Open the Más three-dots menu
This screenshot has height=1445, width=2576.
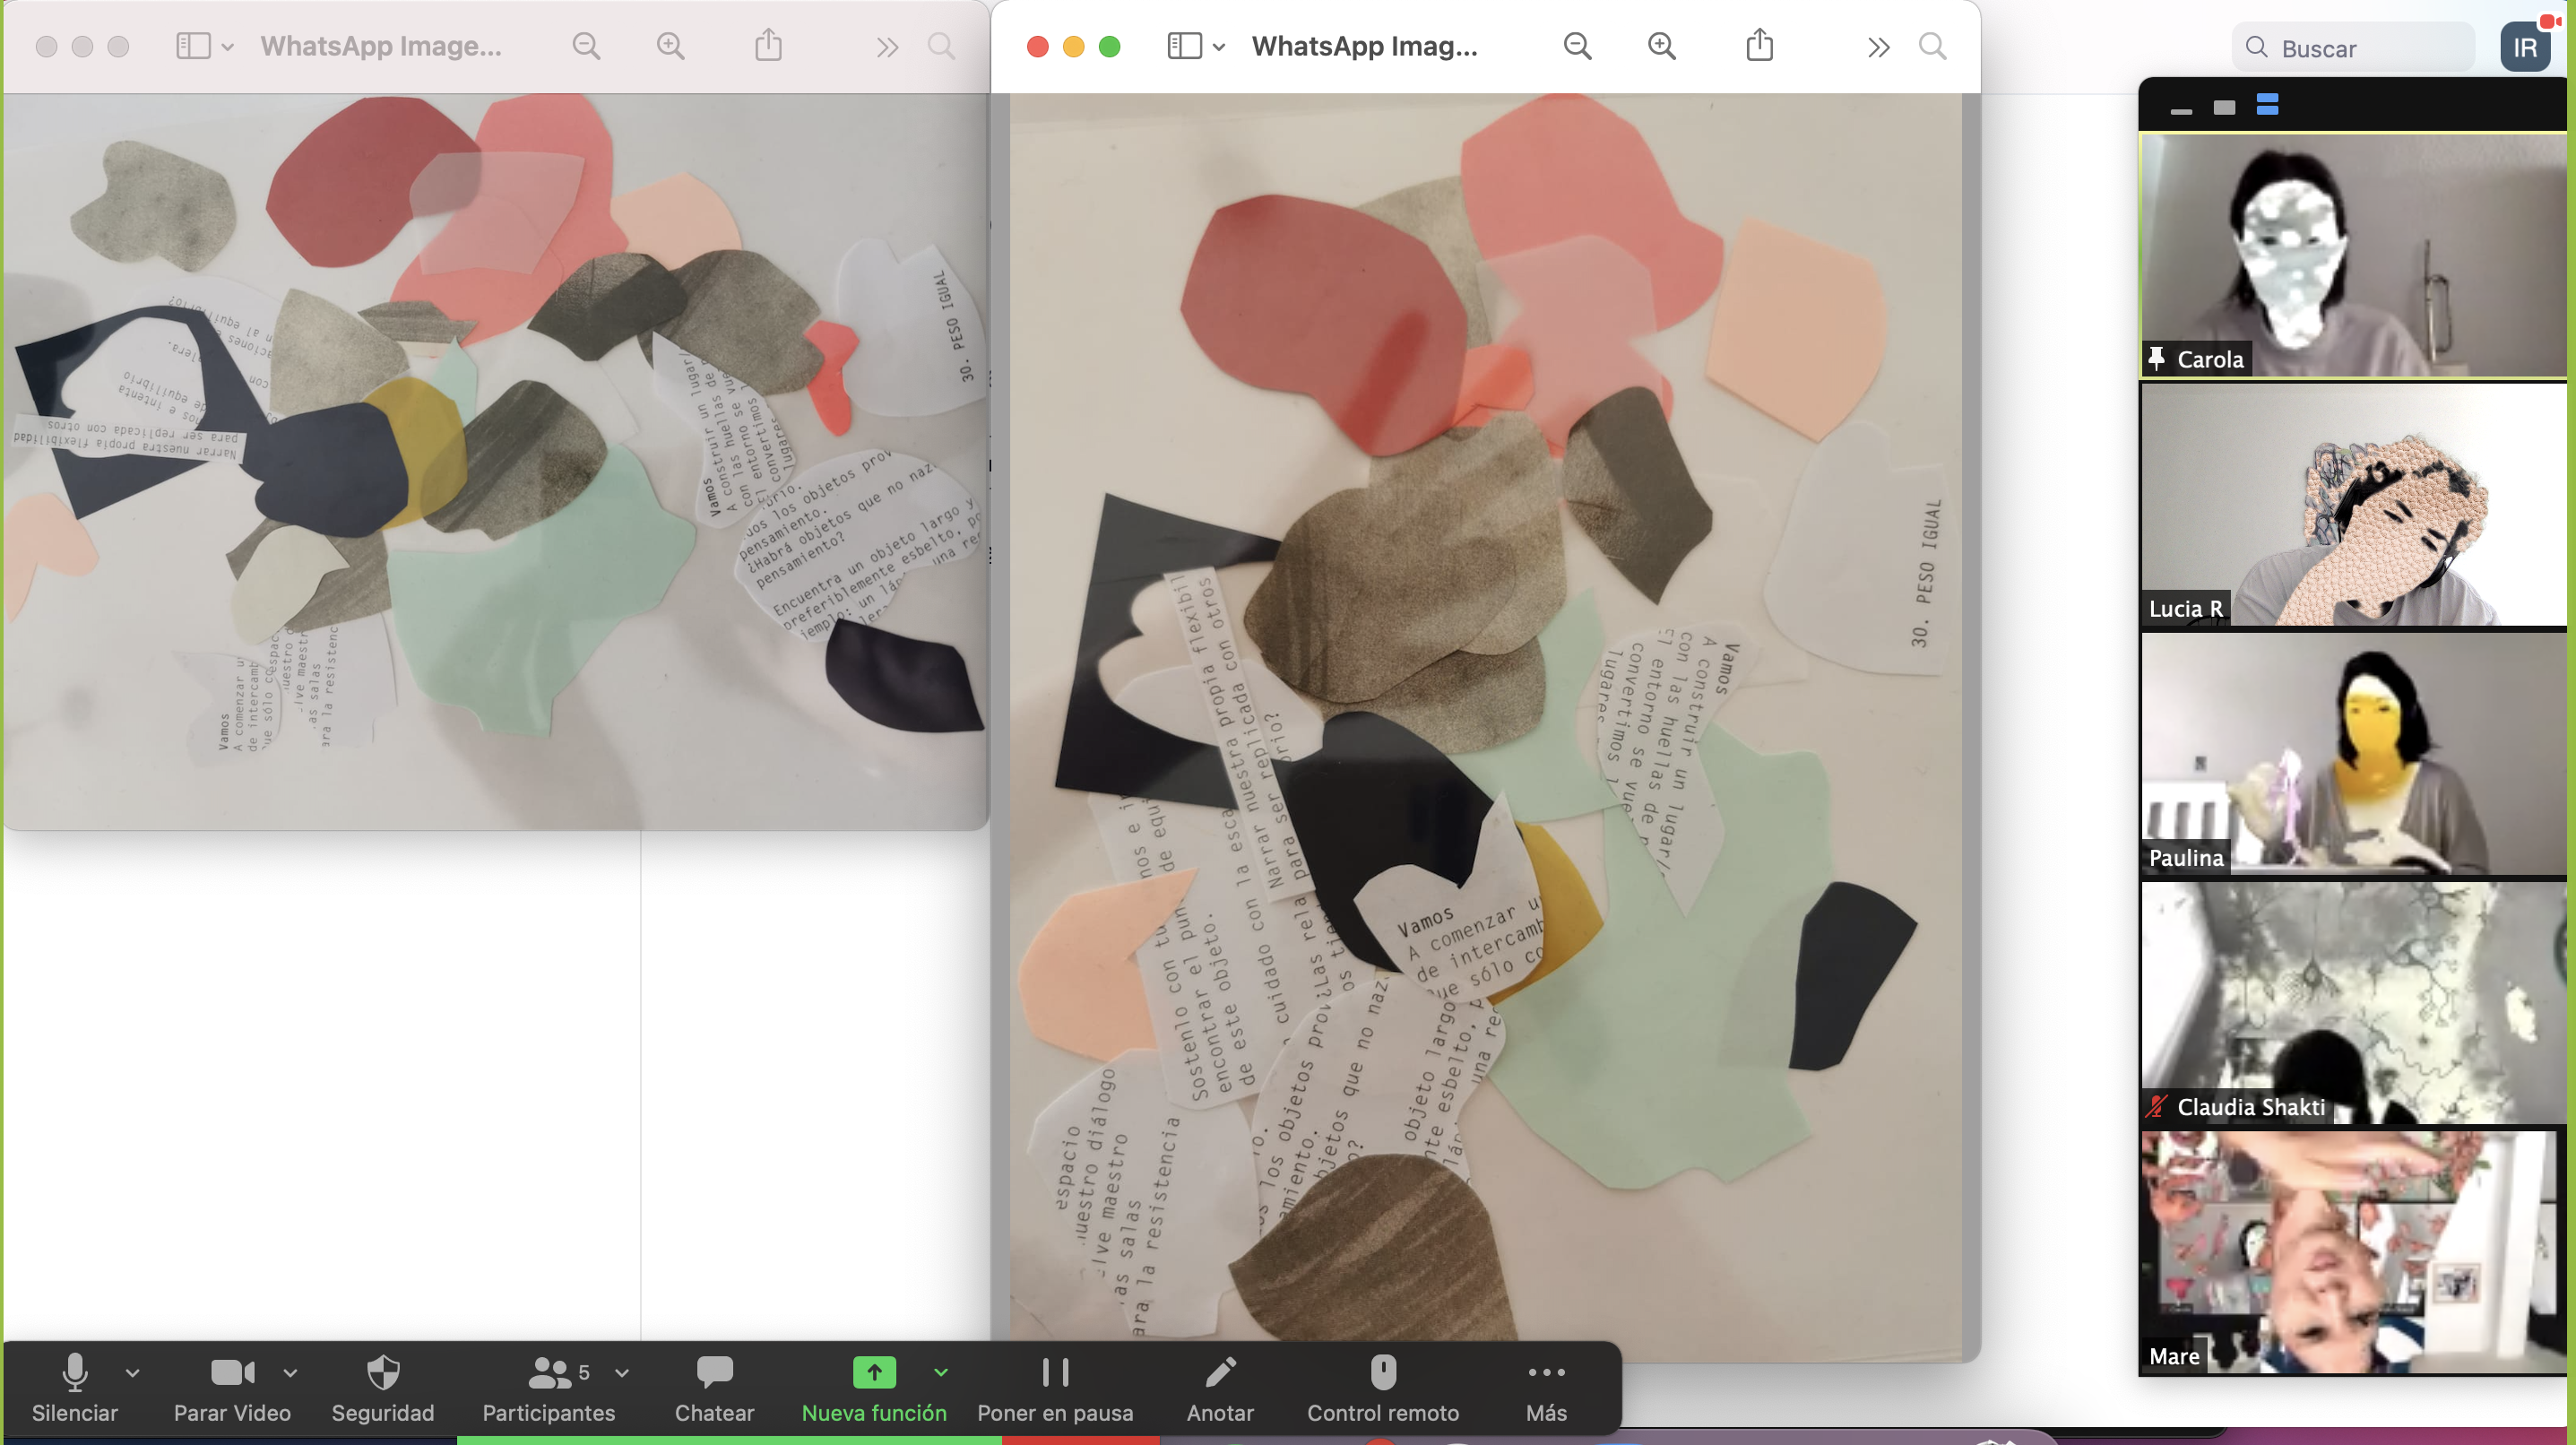coord(1546,1387)
